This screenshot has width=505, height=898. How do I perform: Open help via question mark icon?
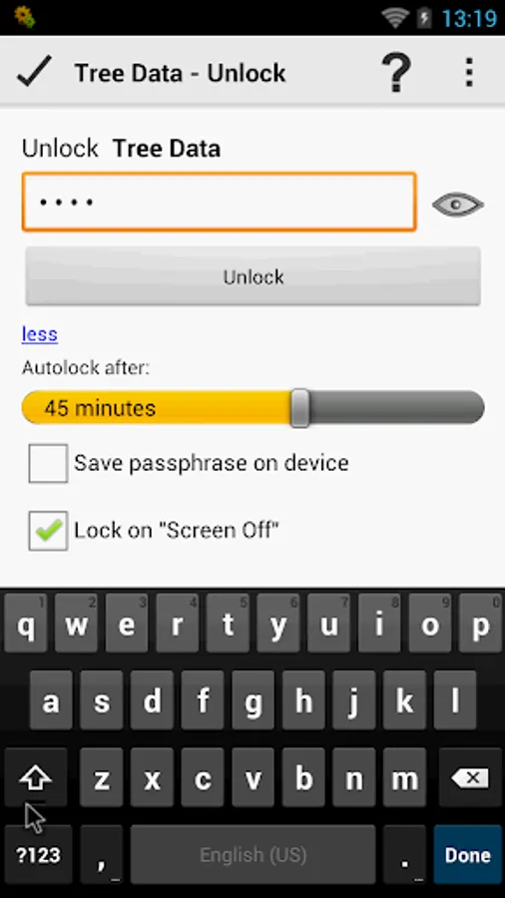click(x=396, y=72)
